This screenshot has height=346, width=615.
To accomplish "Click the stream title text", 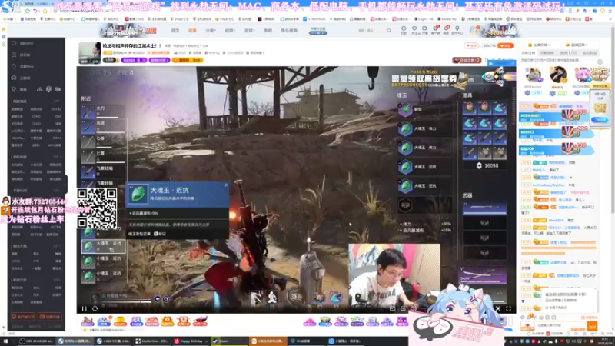I will [132, 46].
